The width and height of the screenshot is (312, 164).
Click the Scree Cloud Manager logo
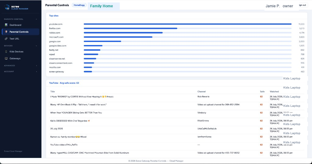pyautogui.click(x=16, y=7)
